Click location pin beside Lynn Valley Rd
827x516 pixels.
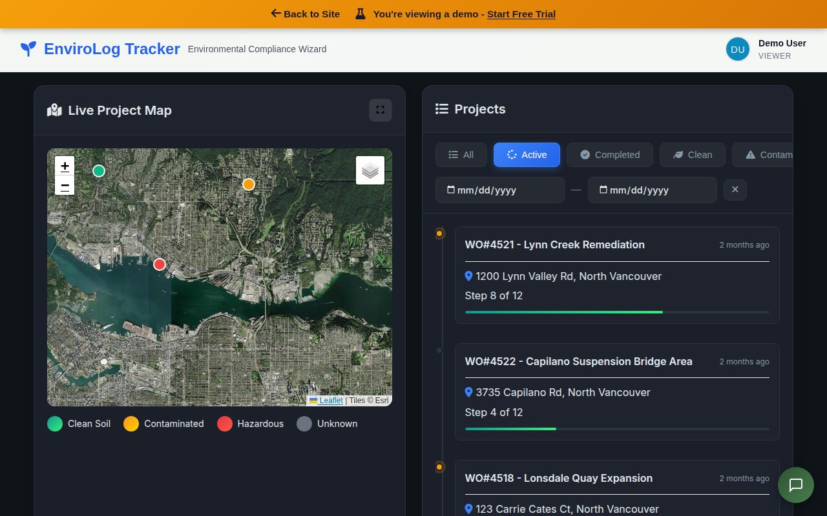coord(469,276)
